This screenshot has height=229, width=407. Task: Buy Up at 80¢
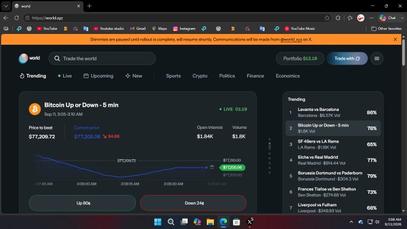[x=82, y=203]
